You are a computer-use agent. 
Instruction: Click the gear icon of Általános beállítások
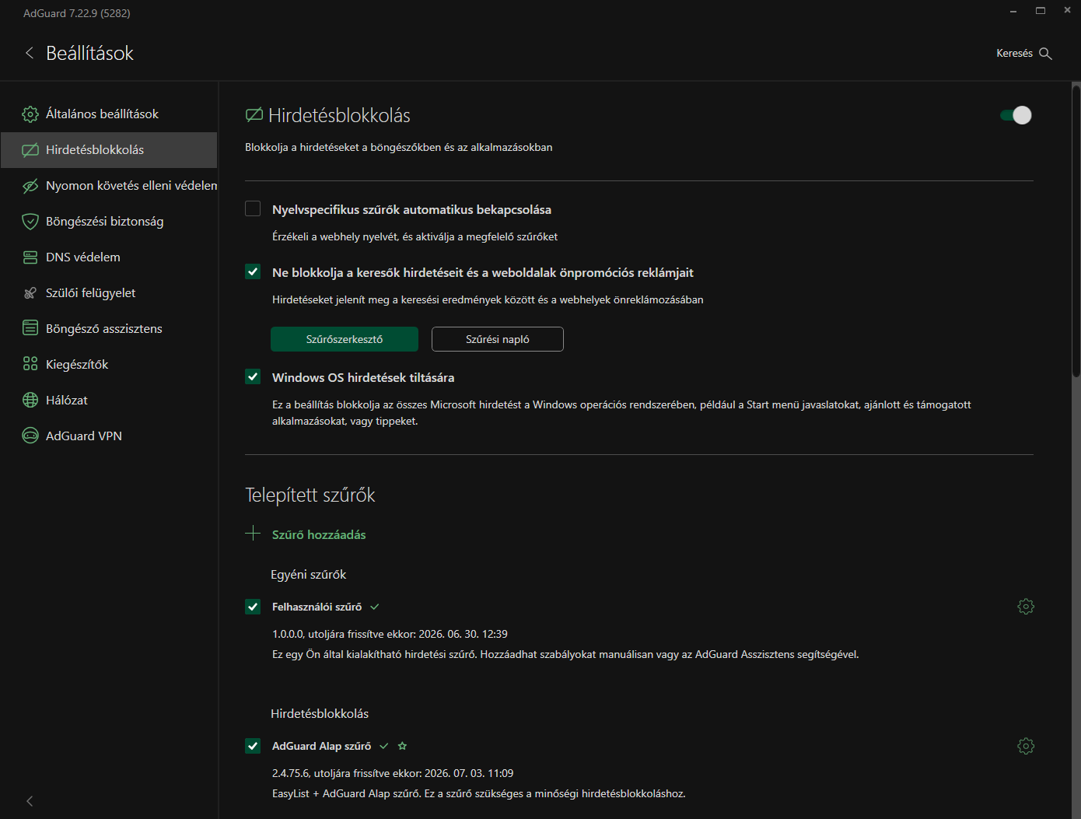click(x=30, y=114)
